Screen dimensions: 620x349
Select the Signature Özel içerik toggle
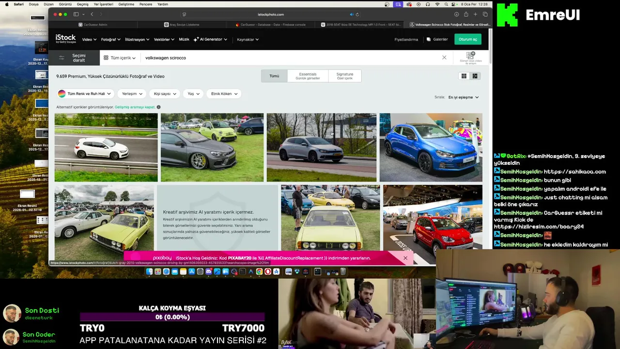click(x=345, y=76)
